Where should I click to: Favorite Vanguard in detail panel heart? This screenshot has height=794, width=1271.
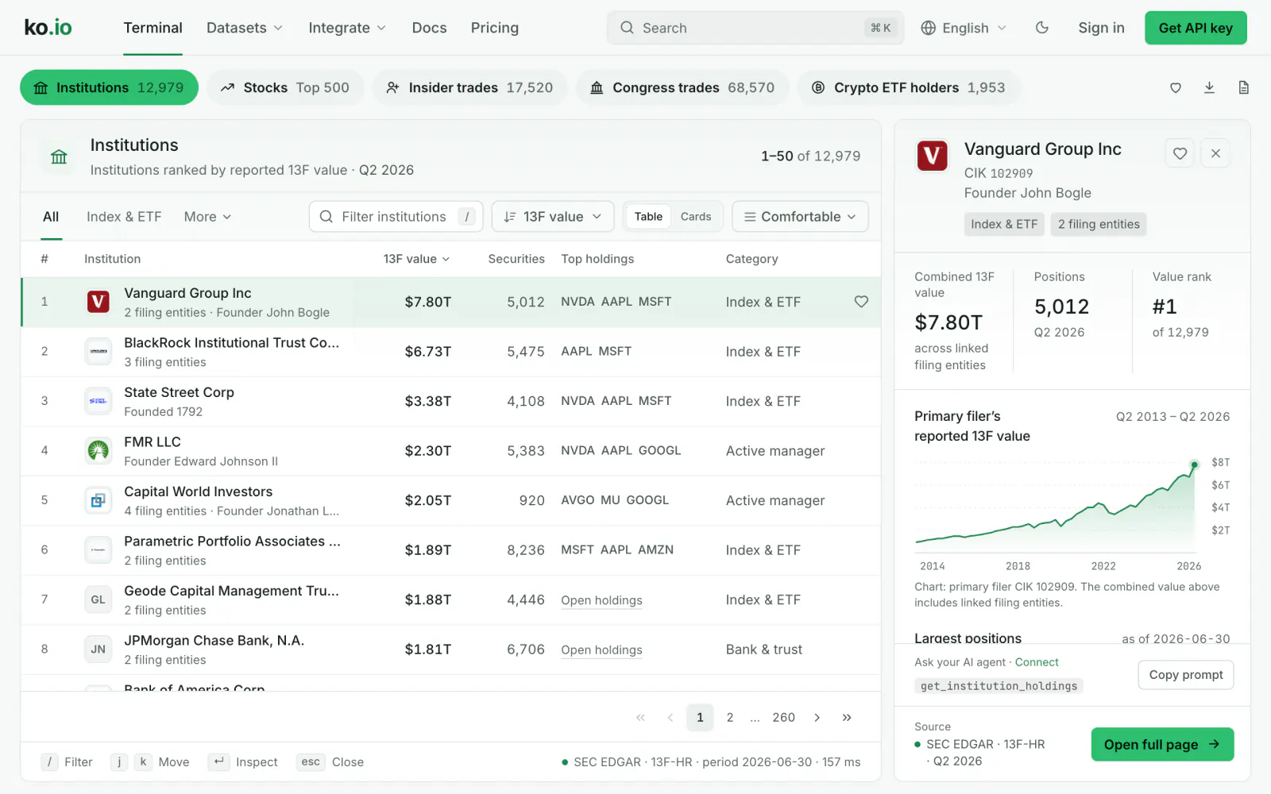point(1180,153)
